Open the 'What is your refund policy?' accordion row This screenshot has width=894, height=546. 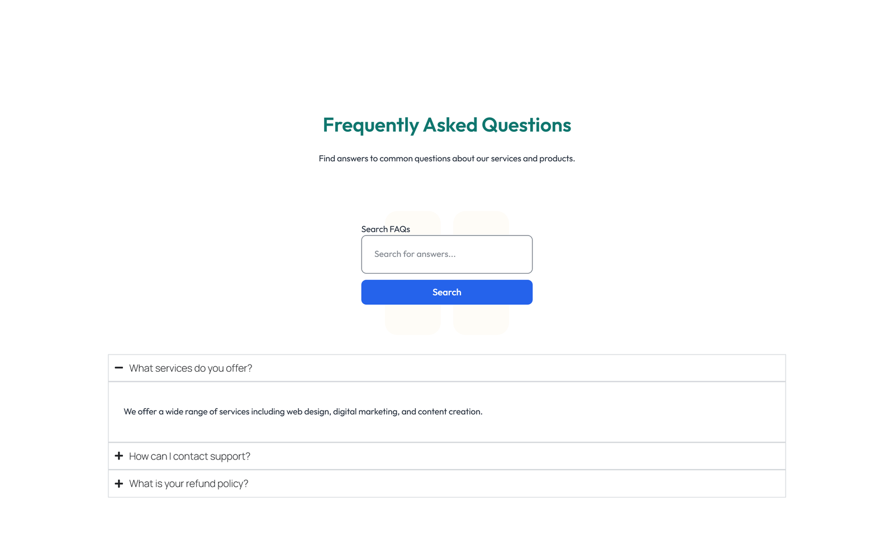(x=188, y=483)
